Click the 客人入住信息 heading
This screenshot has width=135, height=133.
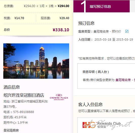pyautogui.click(x=90, y=104)
